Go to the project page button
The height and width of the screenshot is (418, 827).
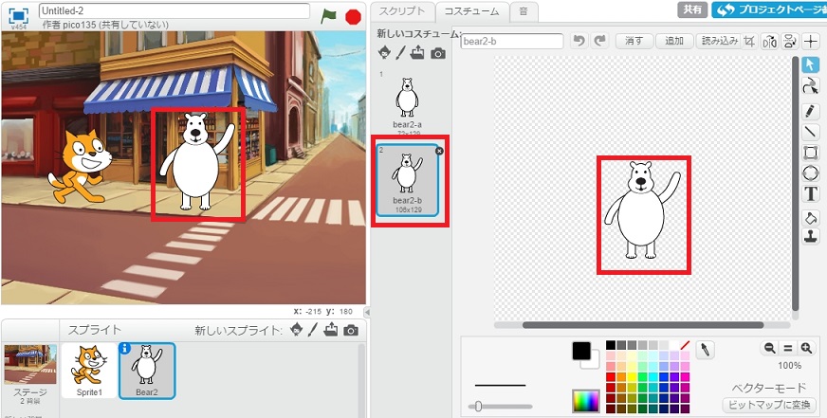pyautogui.click(x=769, y=9)
